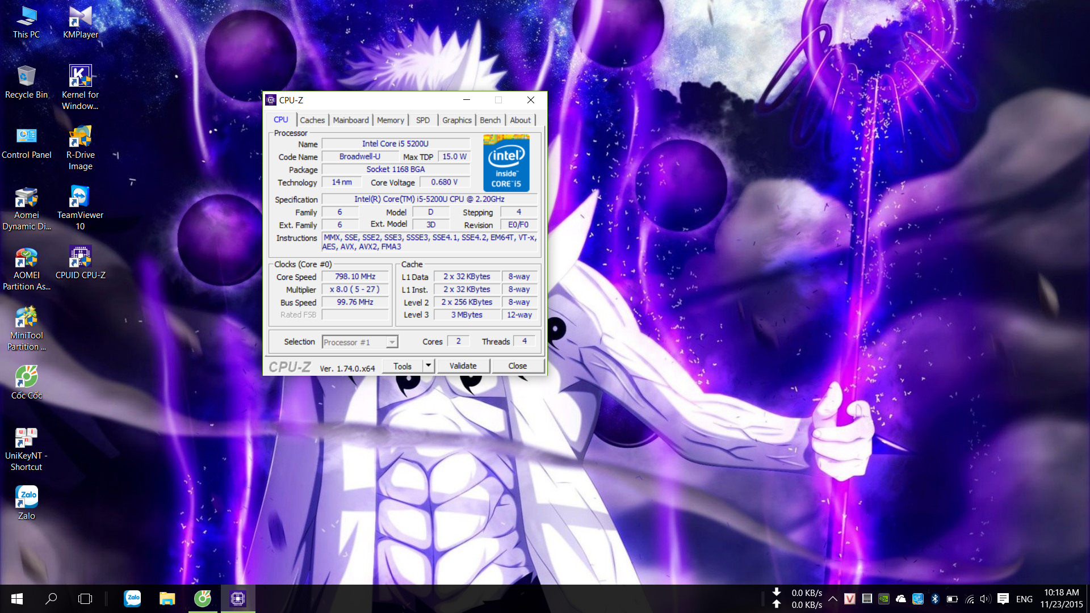Open taskbar Search
Viewport: 1090px width, 613px height.
coord(51,599)
